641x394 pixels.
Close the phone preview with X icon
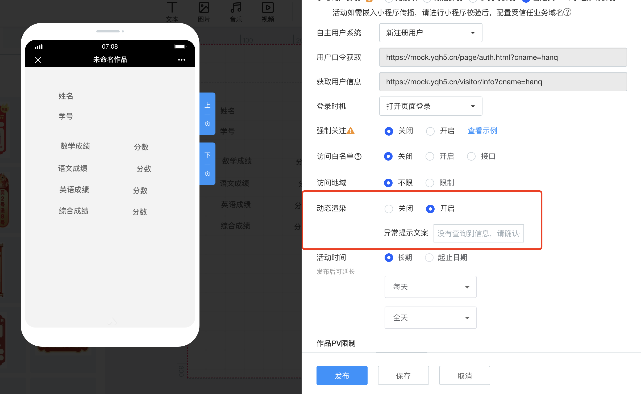coord(38,60)
